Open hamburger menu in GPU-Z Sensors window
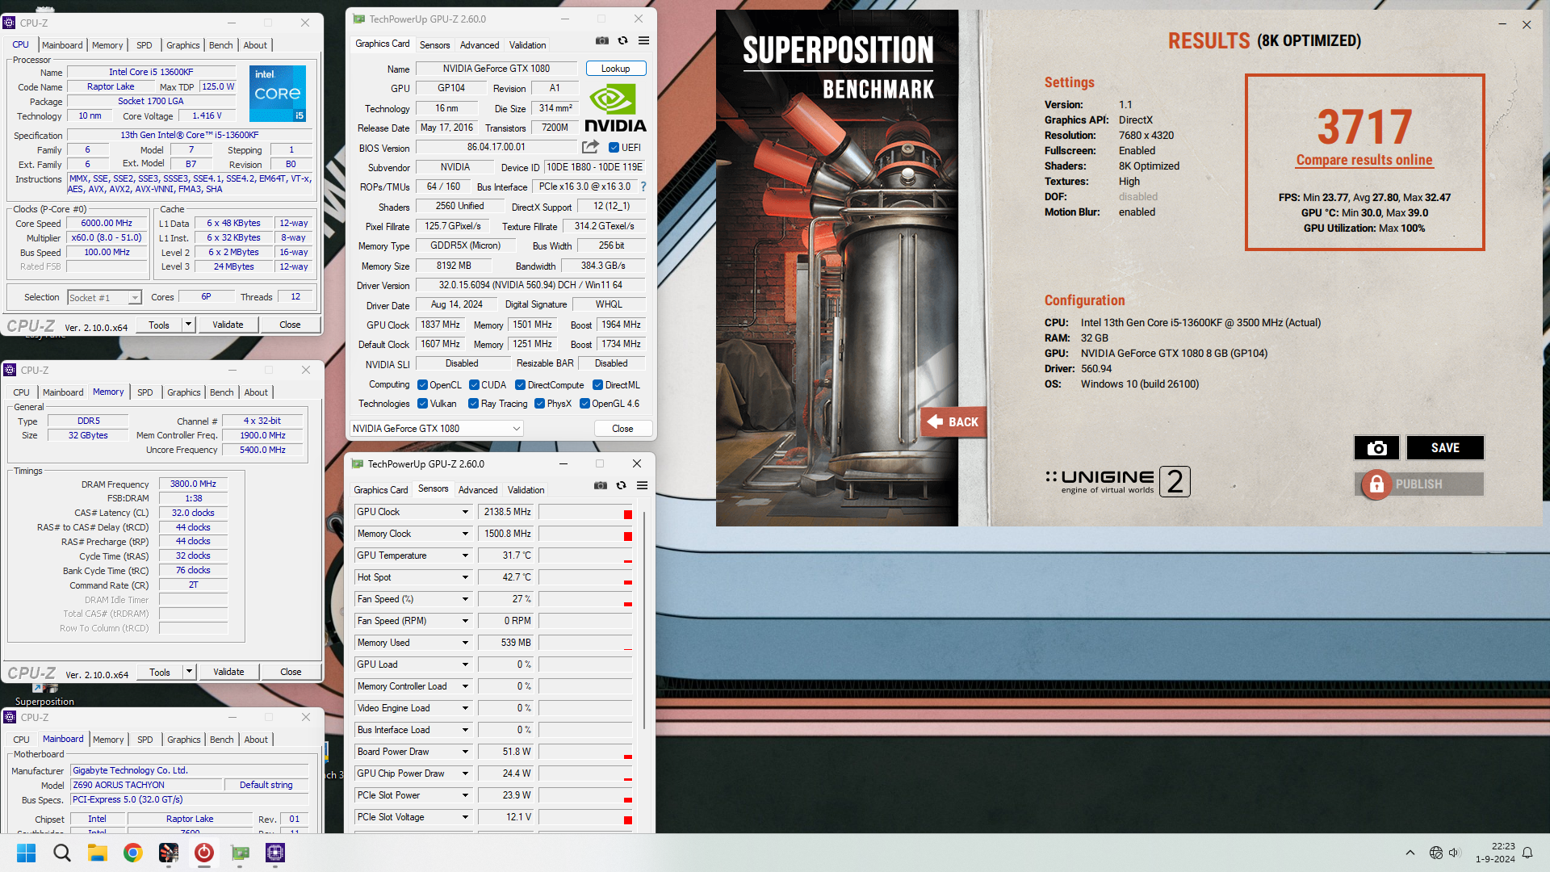 (642, 485)
